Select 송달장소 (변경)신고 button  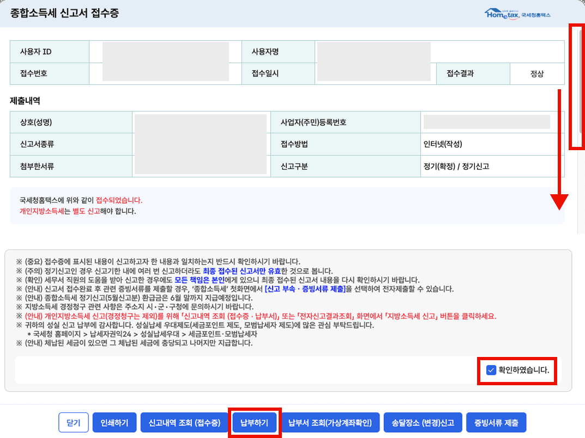(x=423, y=423)
